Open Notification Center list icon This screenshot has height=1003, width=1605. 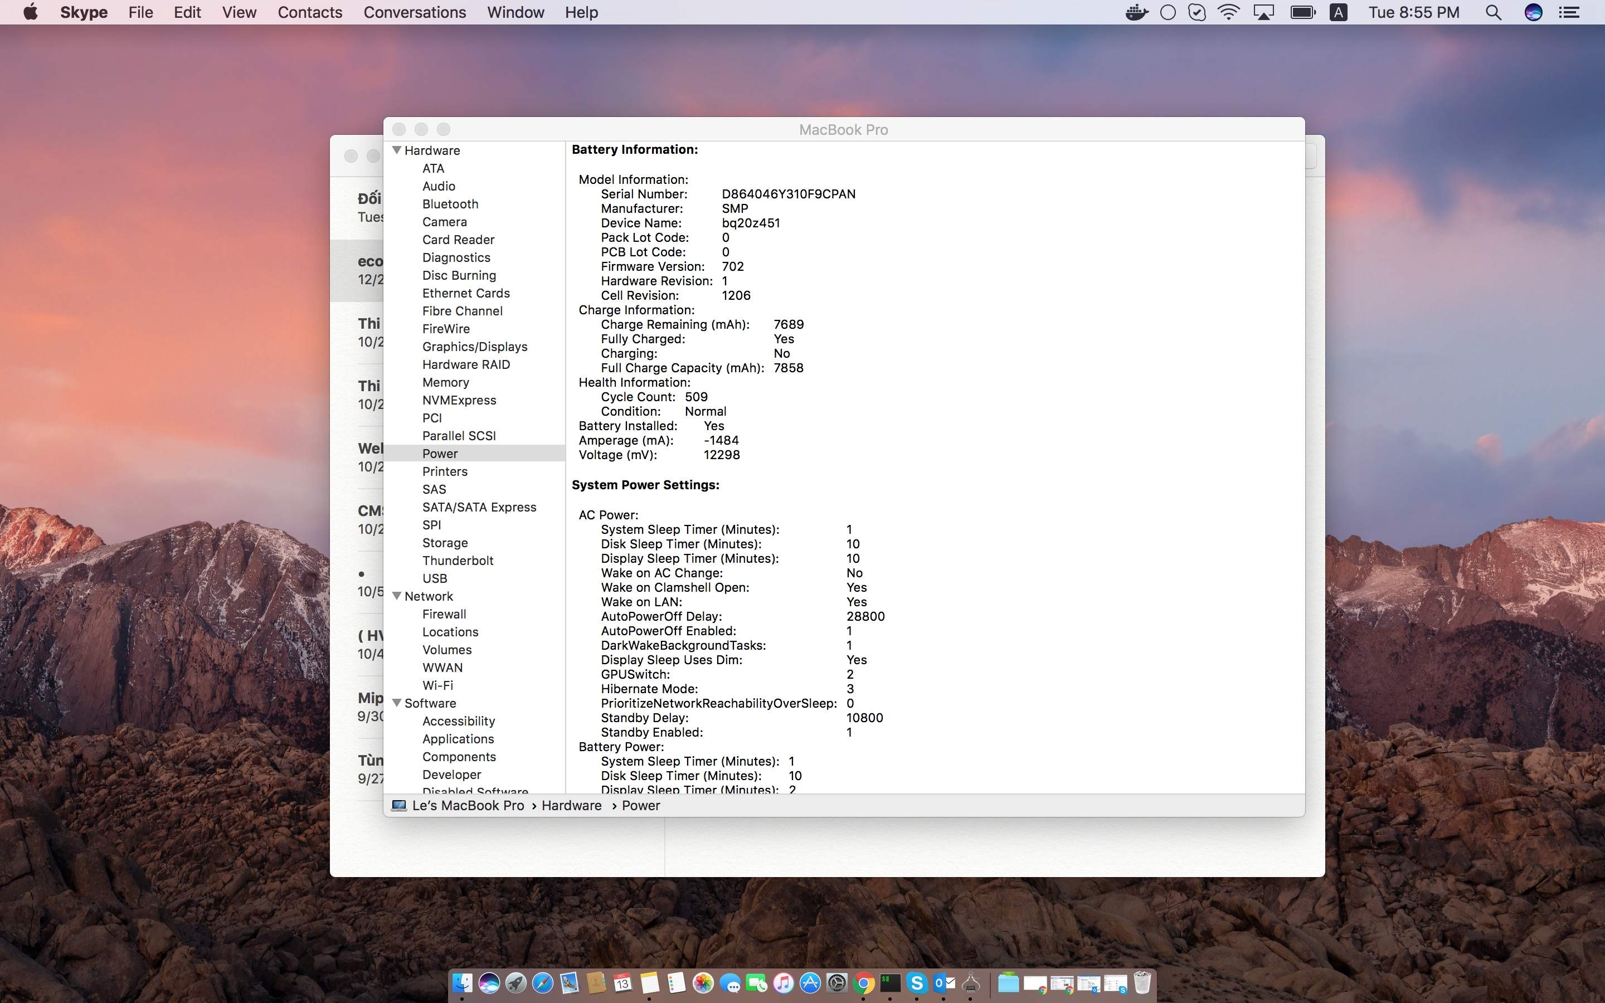pyautogui.click(x=1569, y=12)
